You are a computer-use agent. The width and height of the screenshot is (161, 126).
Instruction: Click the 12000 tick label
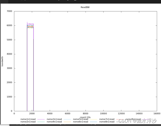click(121, 113)
